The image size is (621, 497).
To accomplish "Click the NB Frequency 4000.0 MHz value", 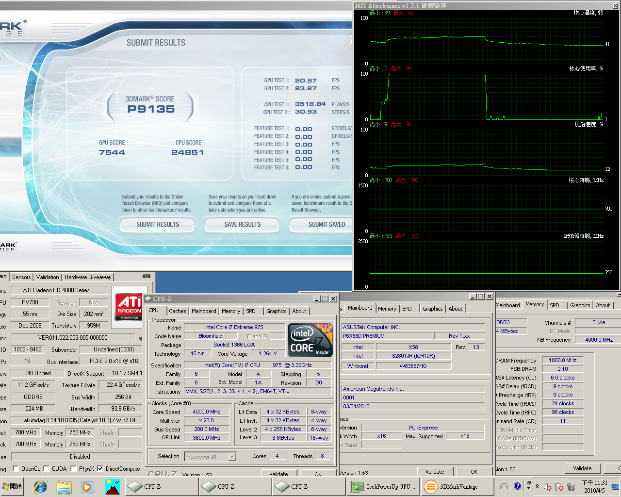I will [x=599, y=340].
